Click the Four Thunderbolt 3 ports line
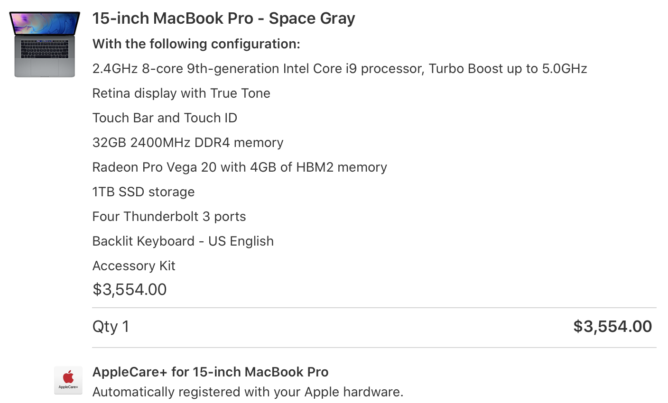 pos(169,217)
